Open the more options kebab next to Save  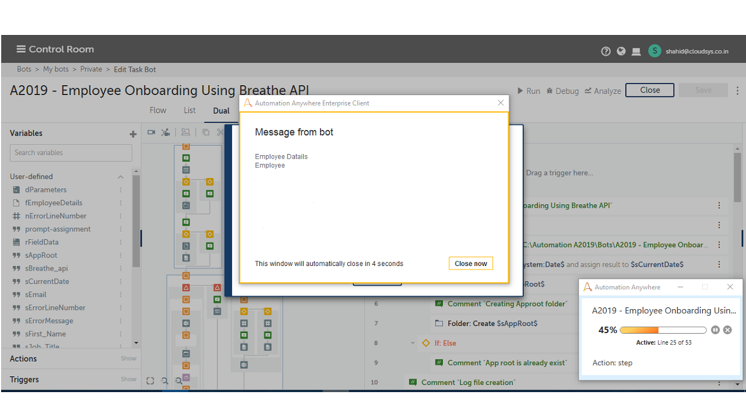coord(737,90)
